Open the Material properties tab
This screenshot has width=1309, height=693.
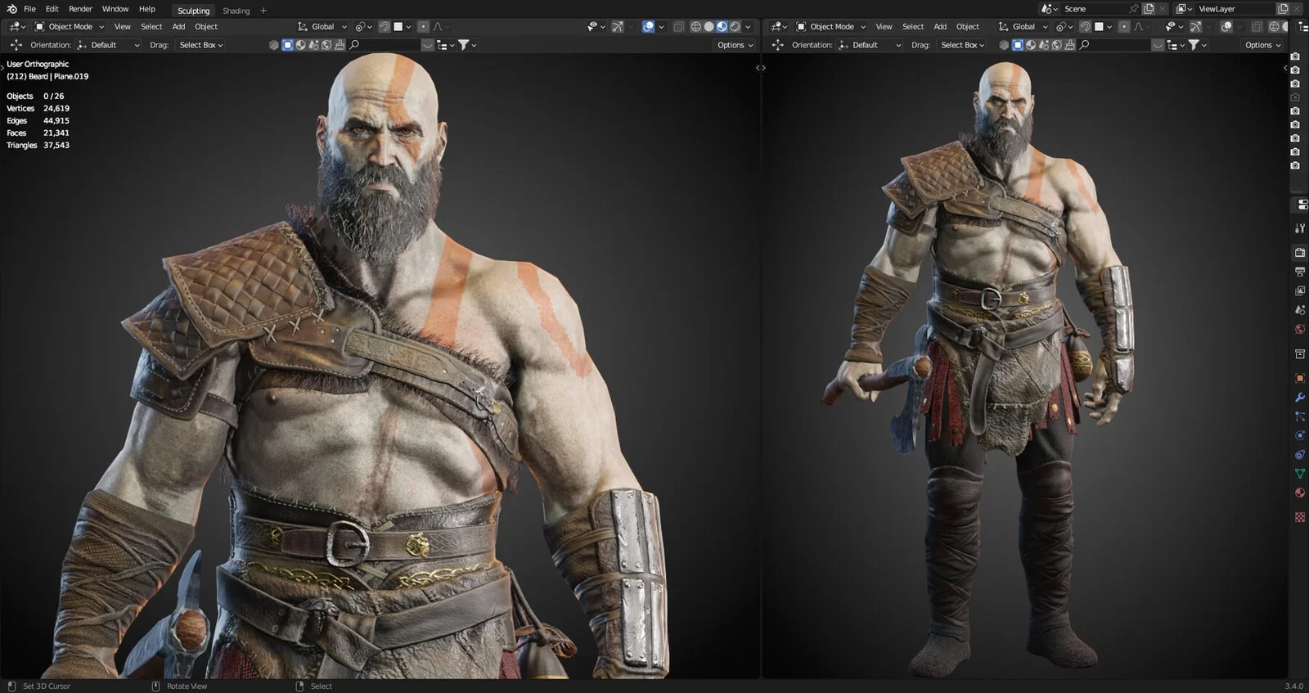[x=1299, y=493]
